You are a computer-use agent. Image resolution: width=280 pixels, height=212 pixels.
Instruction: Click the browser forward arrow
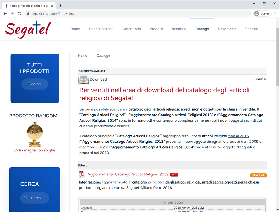(12, 13)
